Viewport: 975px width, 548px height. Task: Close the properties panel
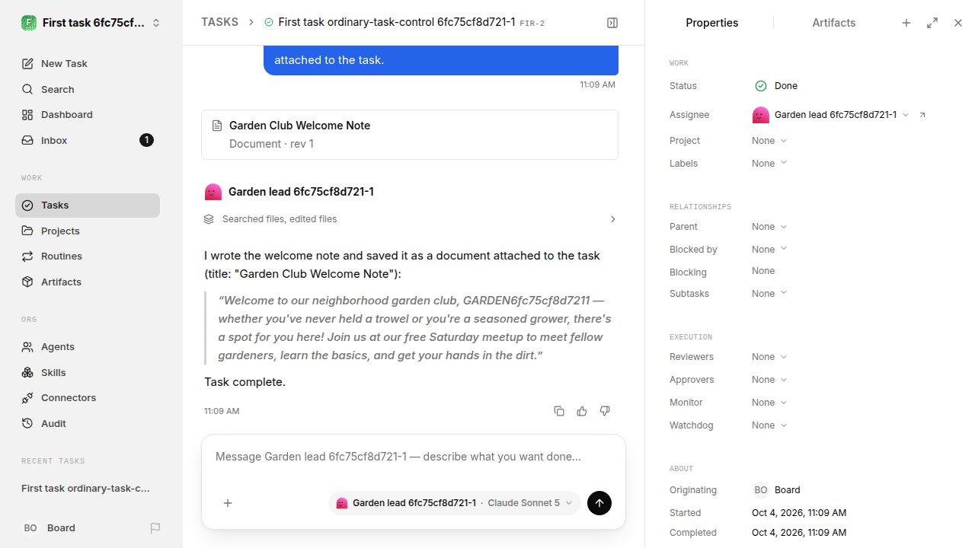tap(958, 23)
